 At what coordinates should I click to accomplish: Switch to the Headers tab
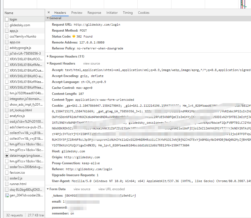tap(60, 13)
